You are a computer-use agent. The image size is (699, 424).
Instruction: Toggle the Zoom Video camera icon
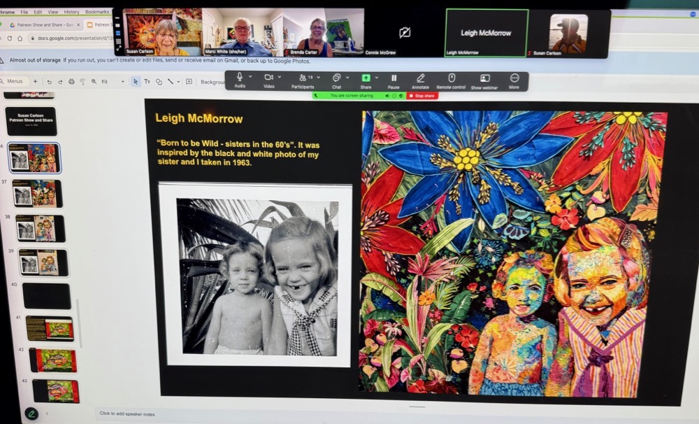point(268,77)
